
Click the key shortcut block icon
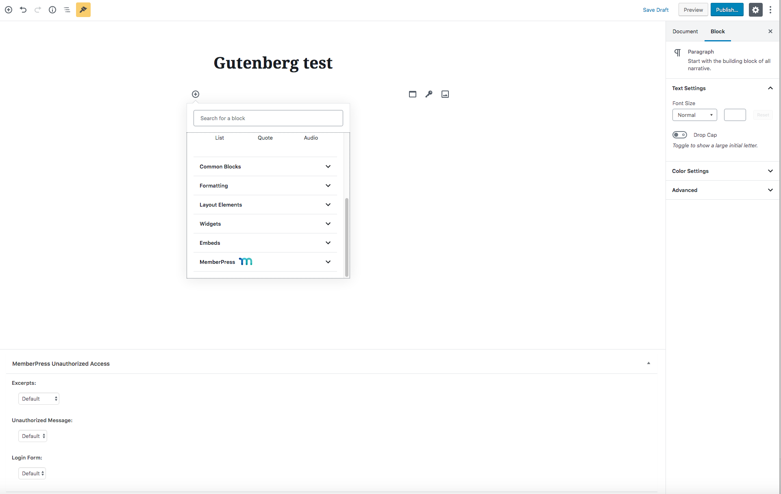[429, 94]
